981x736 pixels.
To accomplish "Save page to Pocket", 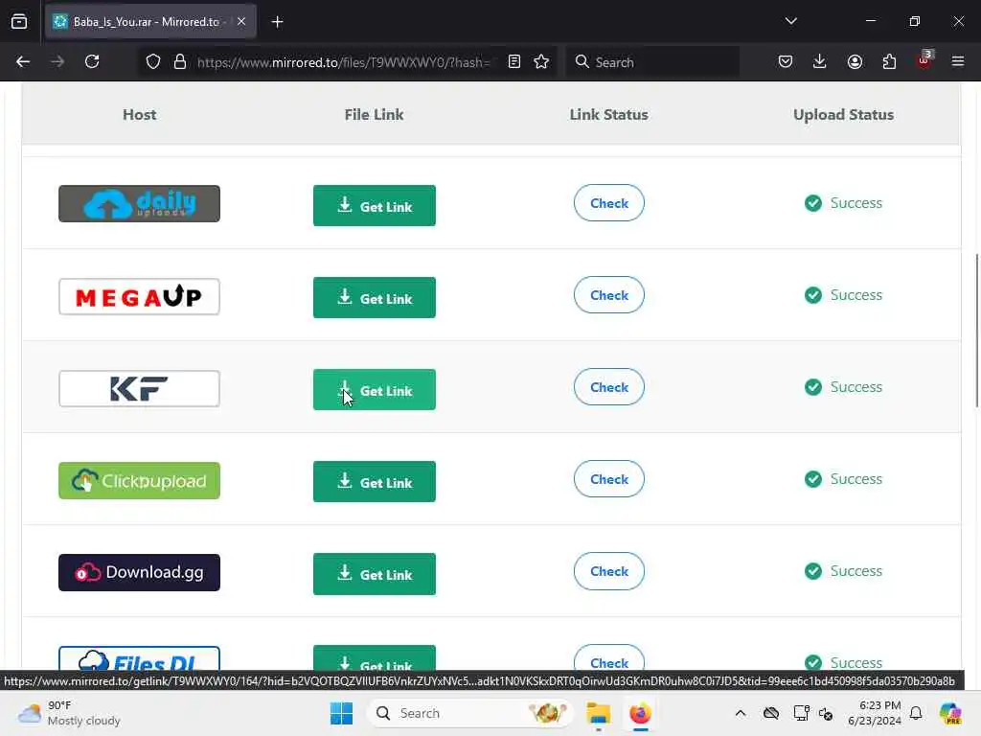I will (x=786, y=62).
